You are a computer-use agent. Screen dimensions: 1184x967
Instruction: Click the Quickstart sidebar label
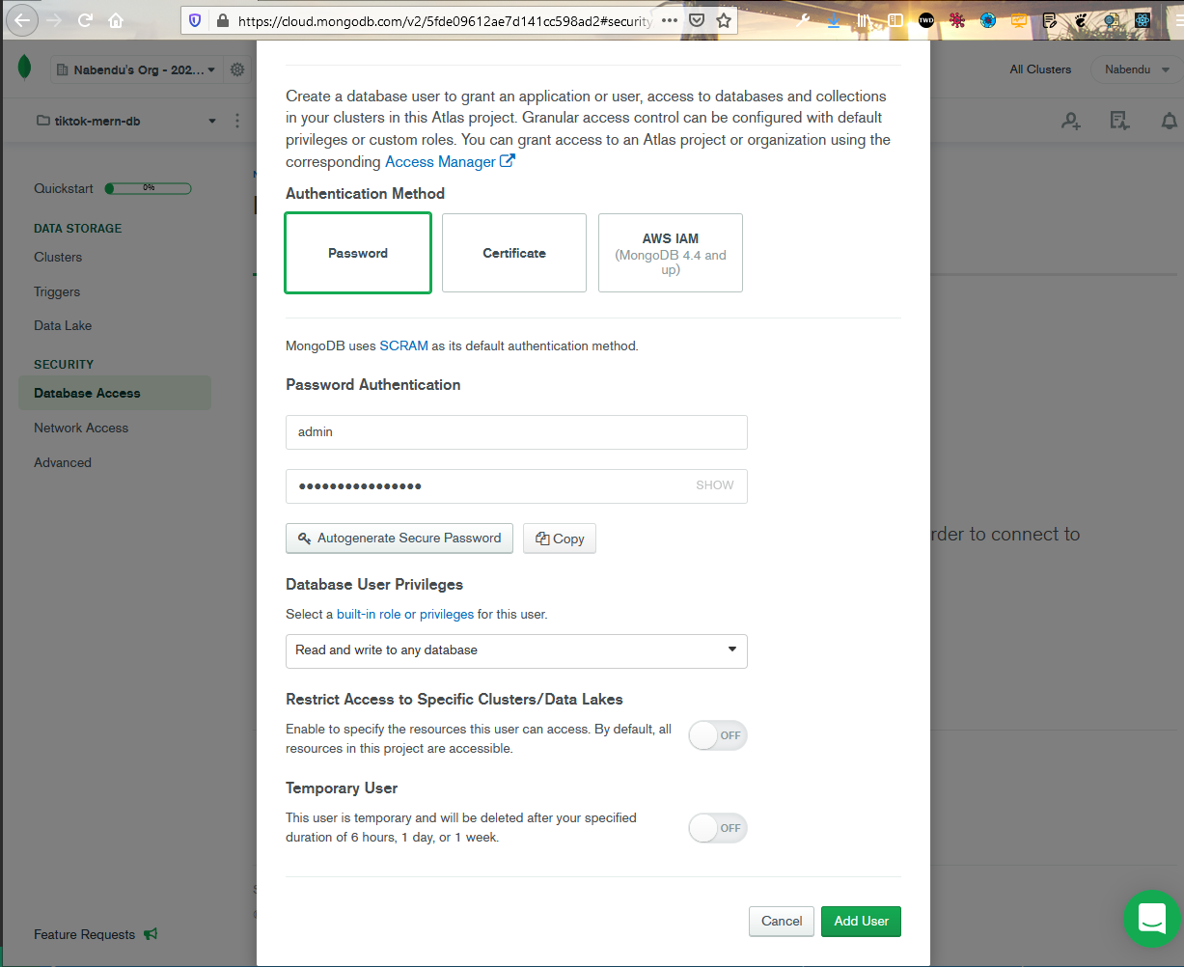tap(64, 188)
